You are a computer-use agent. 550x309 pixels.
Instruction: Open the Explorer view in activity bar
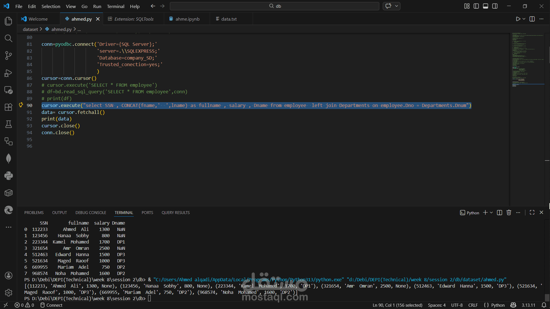(x=9, y=21)
